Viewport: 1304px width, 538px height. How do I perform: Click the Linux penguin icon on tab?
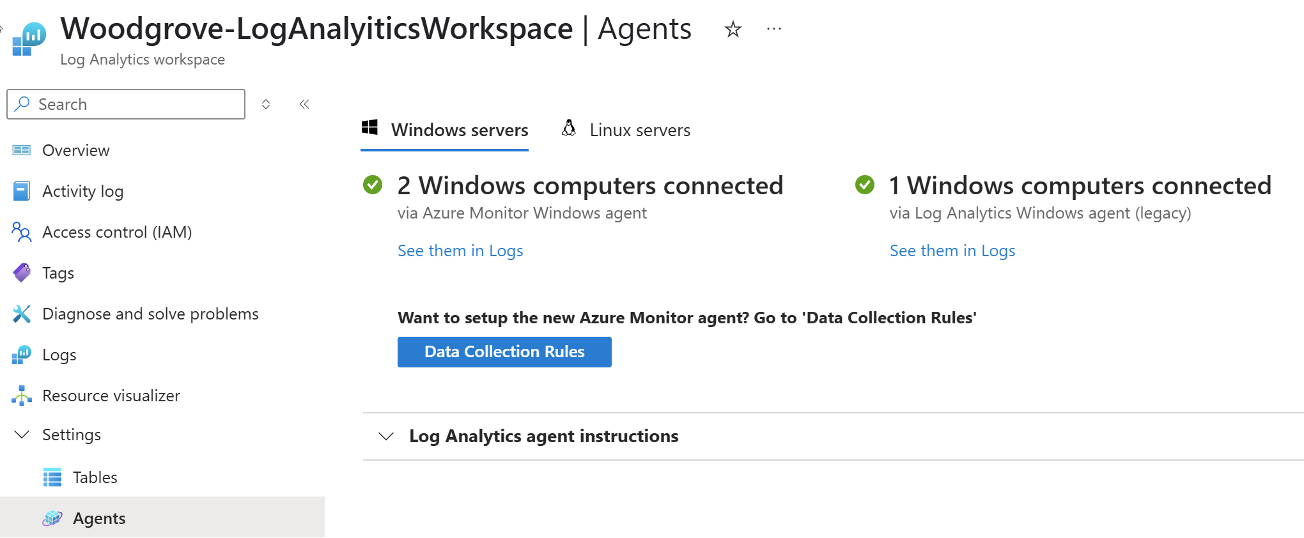(x=569, y=128)
